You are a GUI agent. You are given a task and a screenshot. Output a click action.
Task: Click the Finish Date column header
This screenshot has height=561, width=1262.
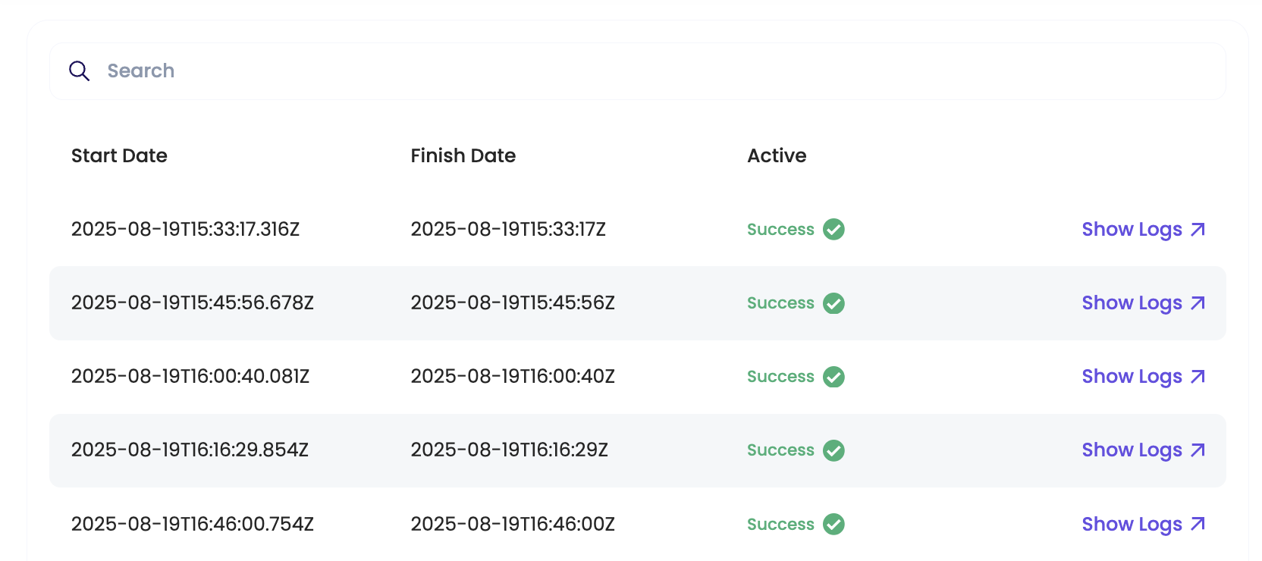[x=463, y=155]
